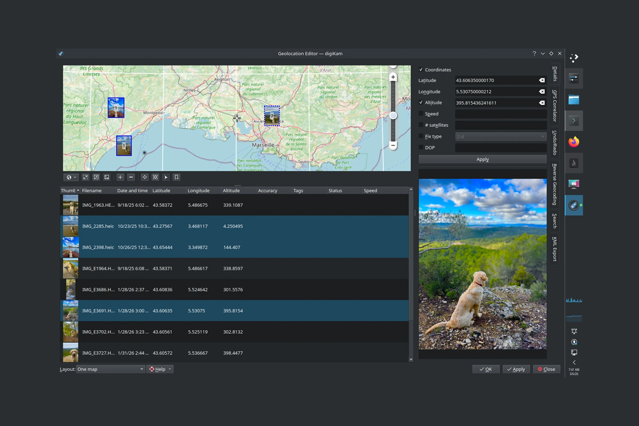
Task: Expand hidden tray icons with the arrow
Action: point(574,362)
